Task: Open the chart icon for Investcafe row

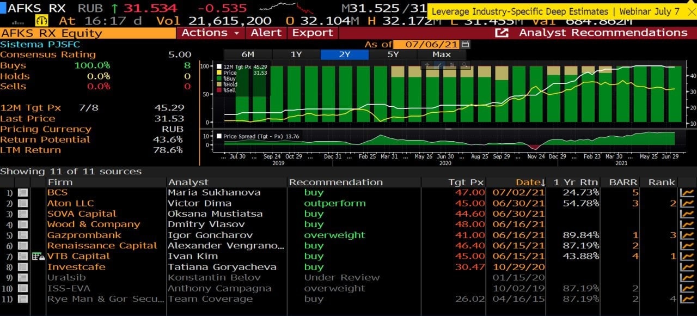Action: [x=687, y=267]
